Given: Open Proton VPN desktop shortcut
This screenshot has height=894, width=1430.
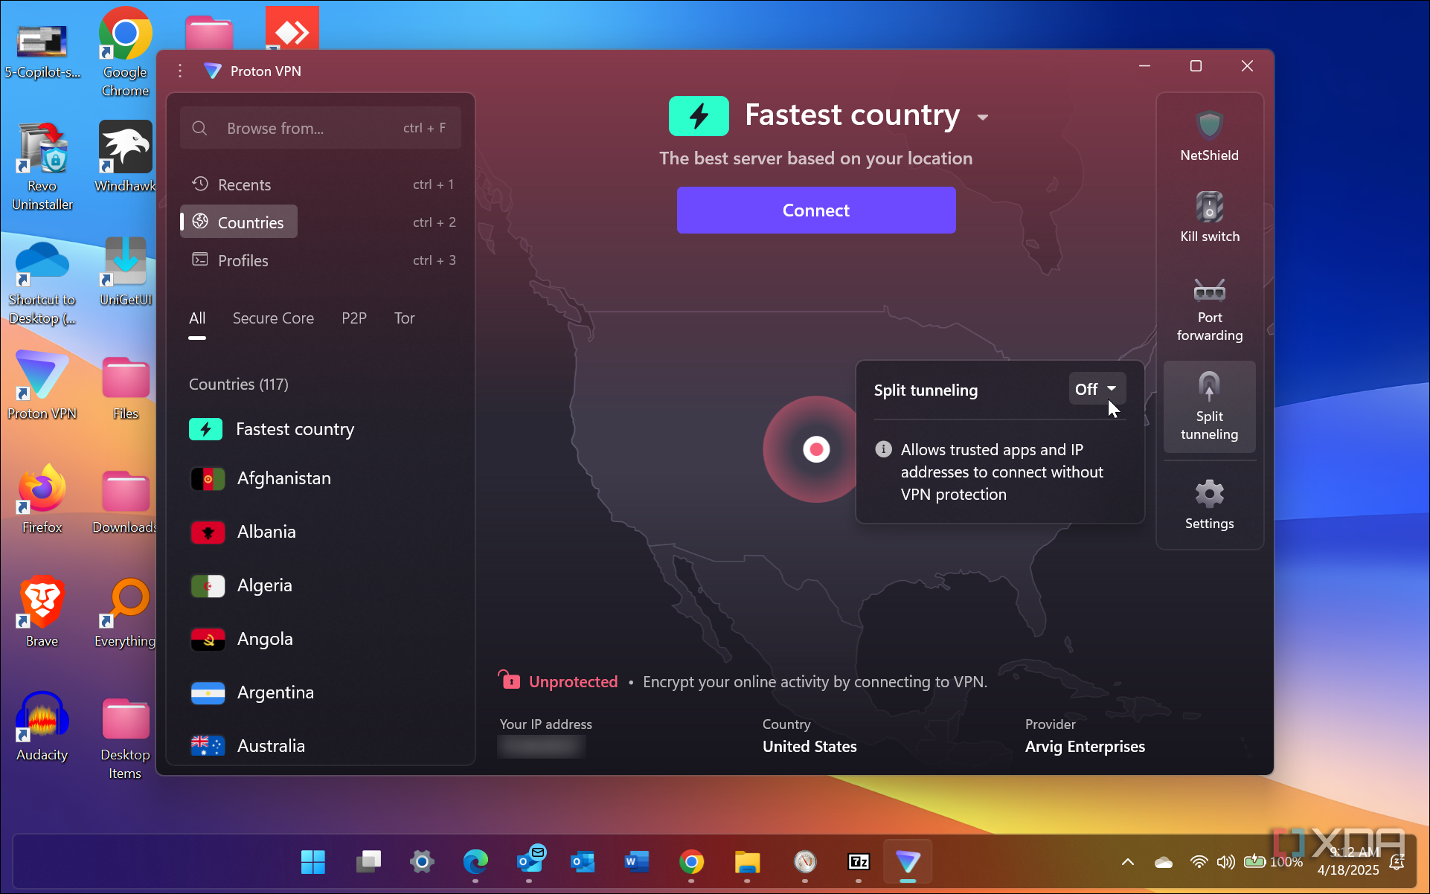Looking at the screenshot, I should click(x=42, y=385).
